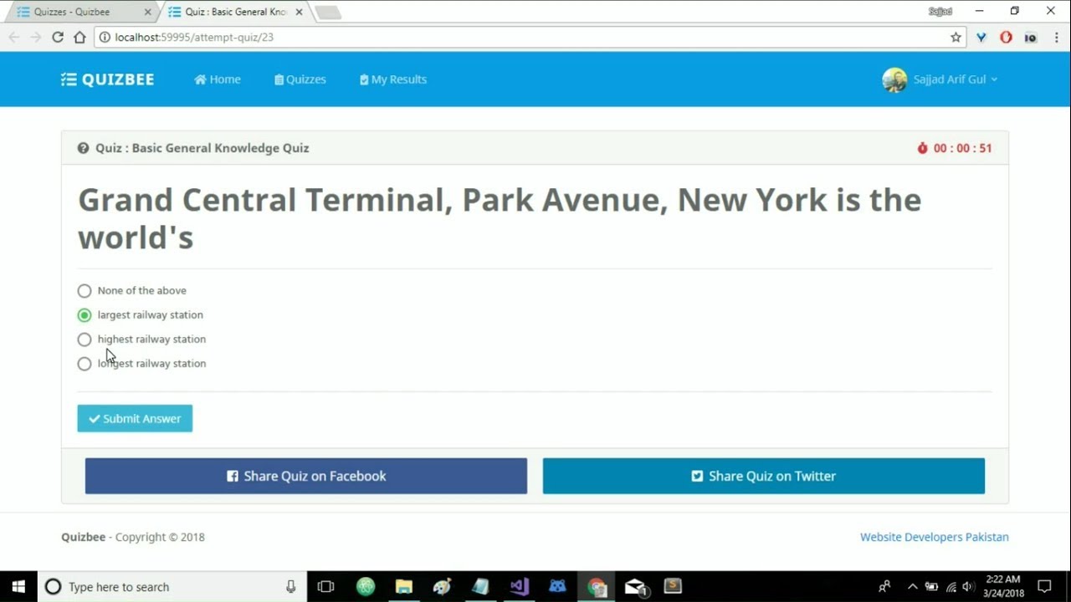
Task: Select the 'Quiz : Basic General Knowledge' browser tab
Action: click(234, 12)
